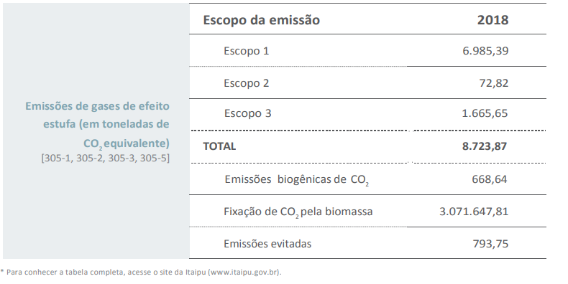Open the www.itaipu.gov.br link in the footnote

[244, 273]
